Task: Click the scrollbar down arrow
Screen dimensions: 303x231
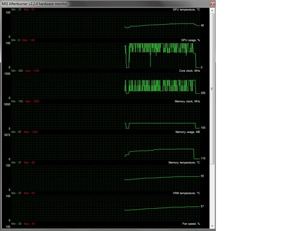Action: (x=212, y=226)
